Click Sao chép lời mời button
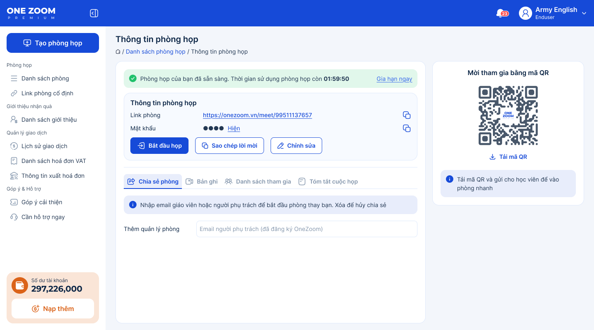 [x=229, y=146]
